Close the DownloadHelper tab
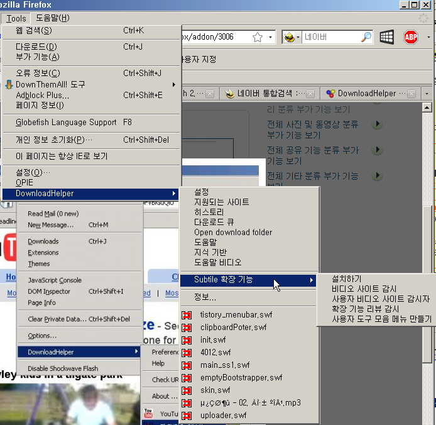Image resolution: width=436 pixels, height=425 pixels. tap(411, 94)
